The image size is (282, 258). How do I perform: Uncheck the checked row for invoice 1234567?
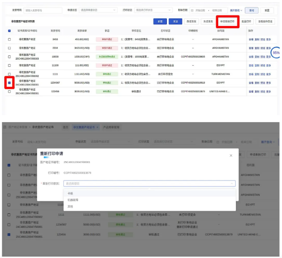[9, 82]
